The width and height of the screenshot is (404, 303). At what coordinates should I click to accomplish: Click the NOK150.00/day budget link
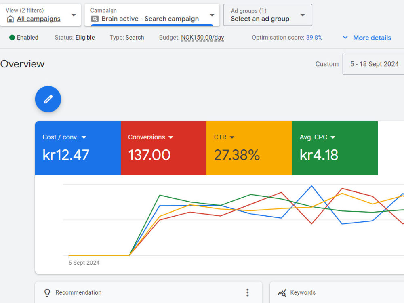(202, 38)
